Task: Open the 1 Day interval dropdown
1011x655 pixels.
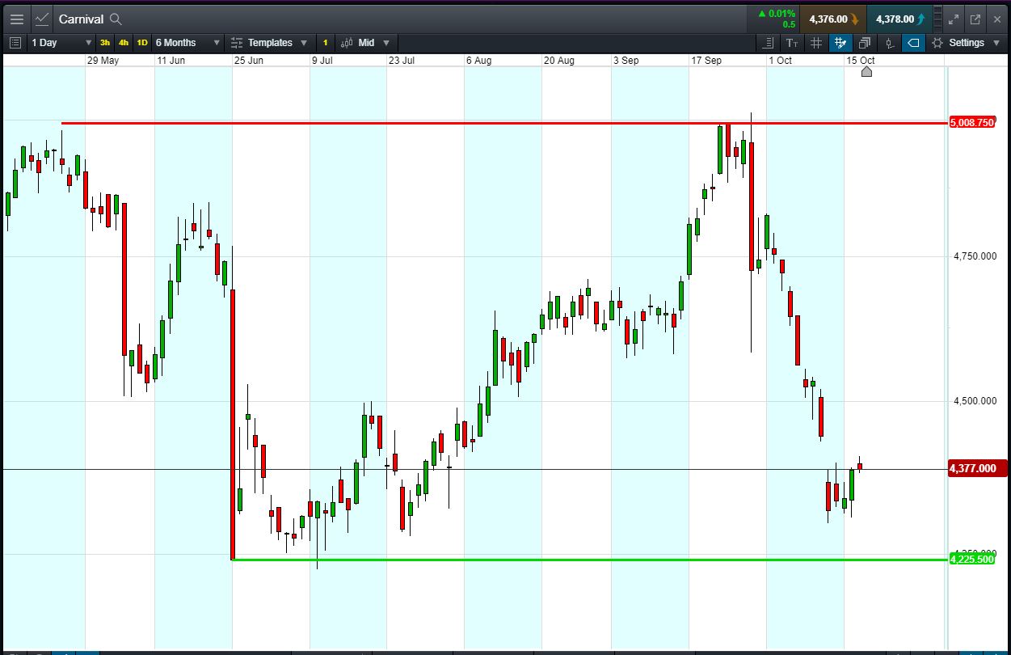Action: (61, 43)
